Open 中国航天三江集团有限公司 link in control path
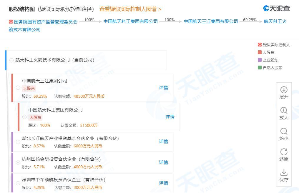This screenshot has width=299, height=193. [211, 21]
